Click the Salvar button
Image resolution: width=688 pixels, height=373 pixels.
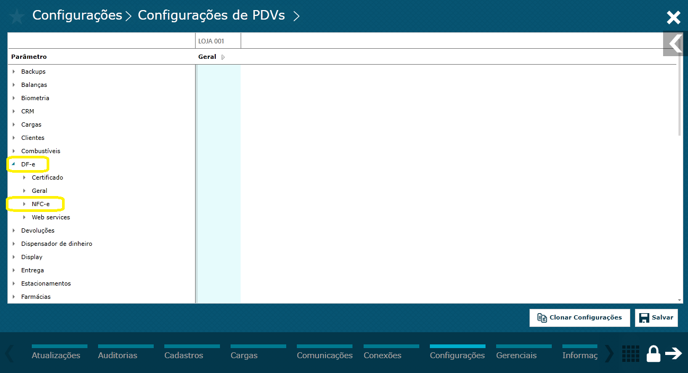pos(656,317)
